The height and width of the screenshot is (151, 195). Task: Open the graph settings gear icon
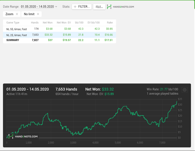185,90
